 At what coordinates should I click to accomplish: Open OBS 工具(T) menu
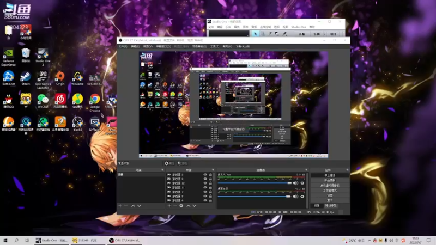tap(214, 46)
